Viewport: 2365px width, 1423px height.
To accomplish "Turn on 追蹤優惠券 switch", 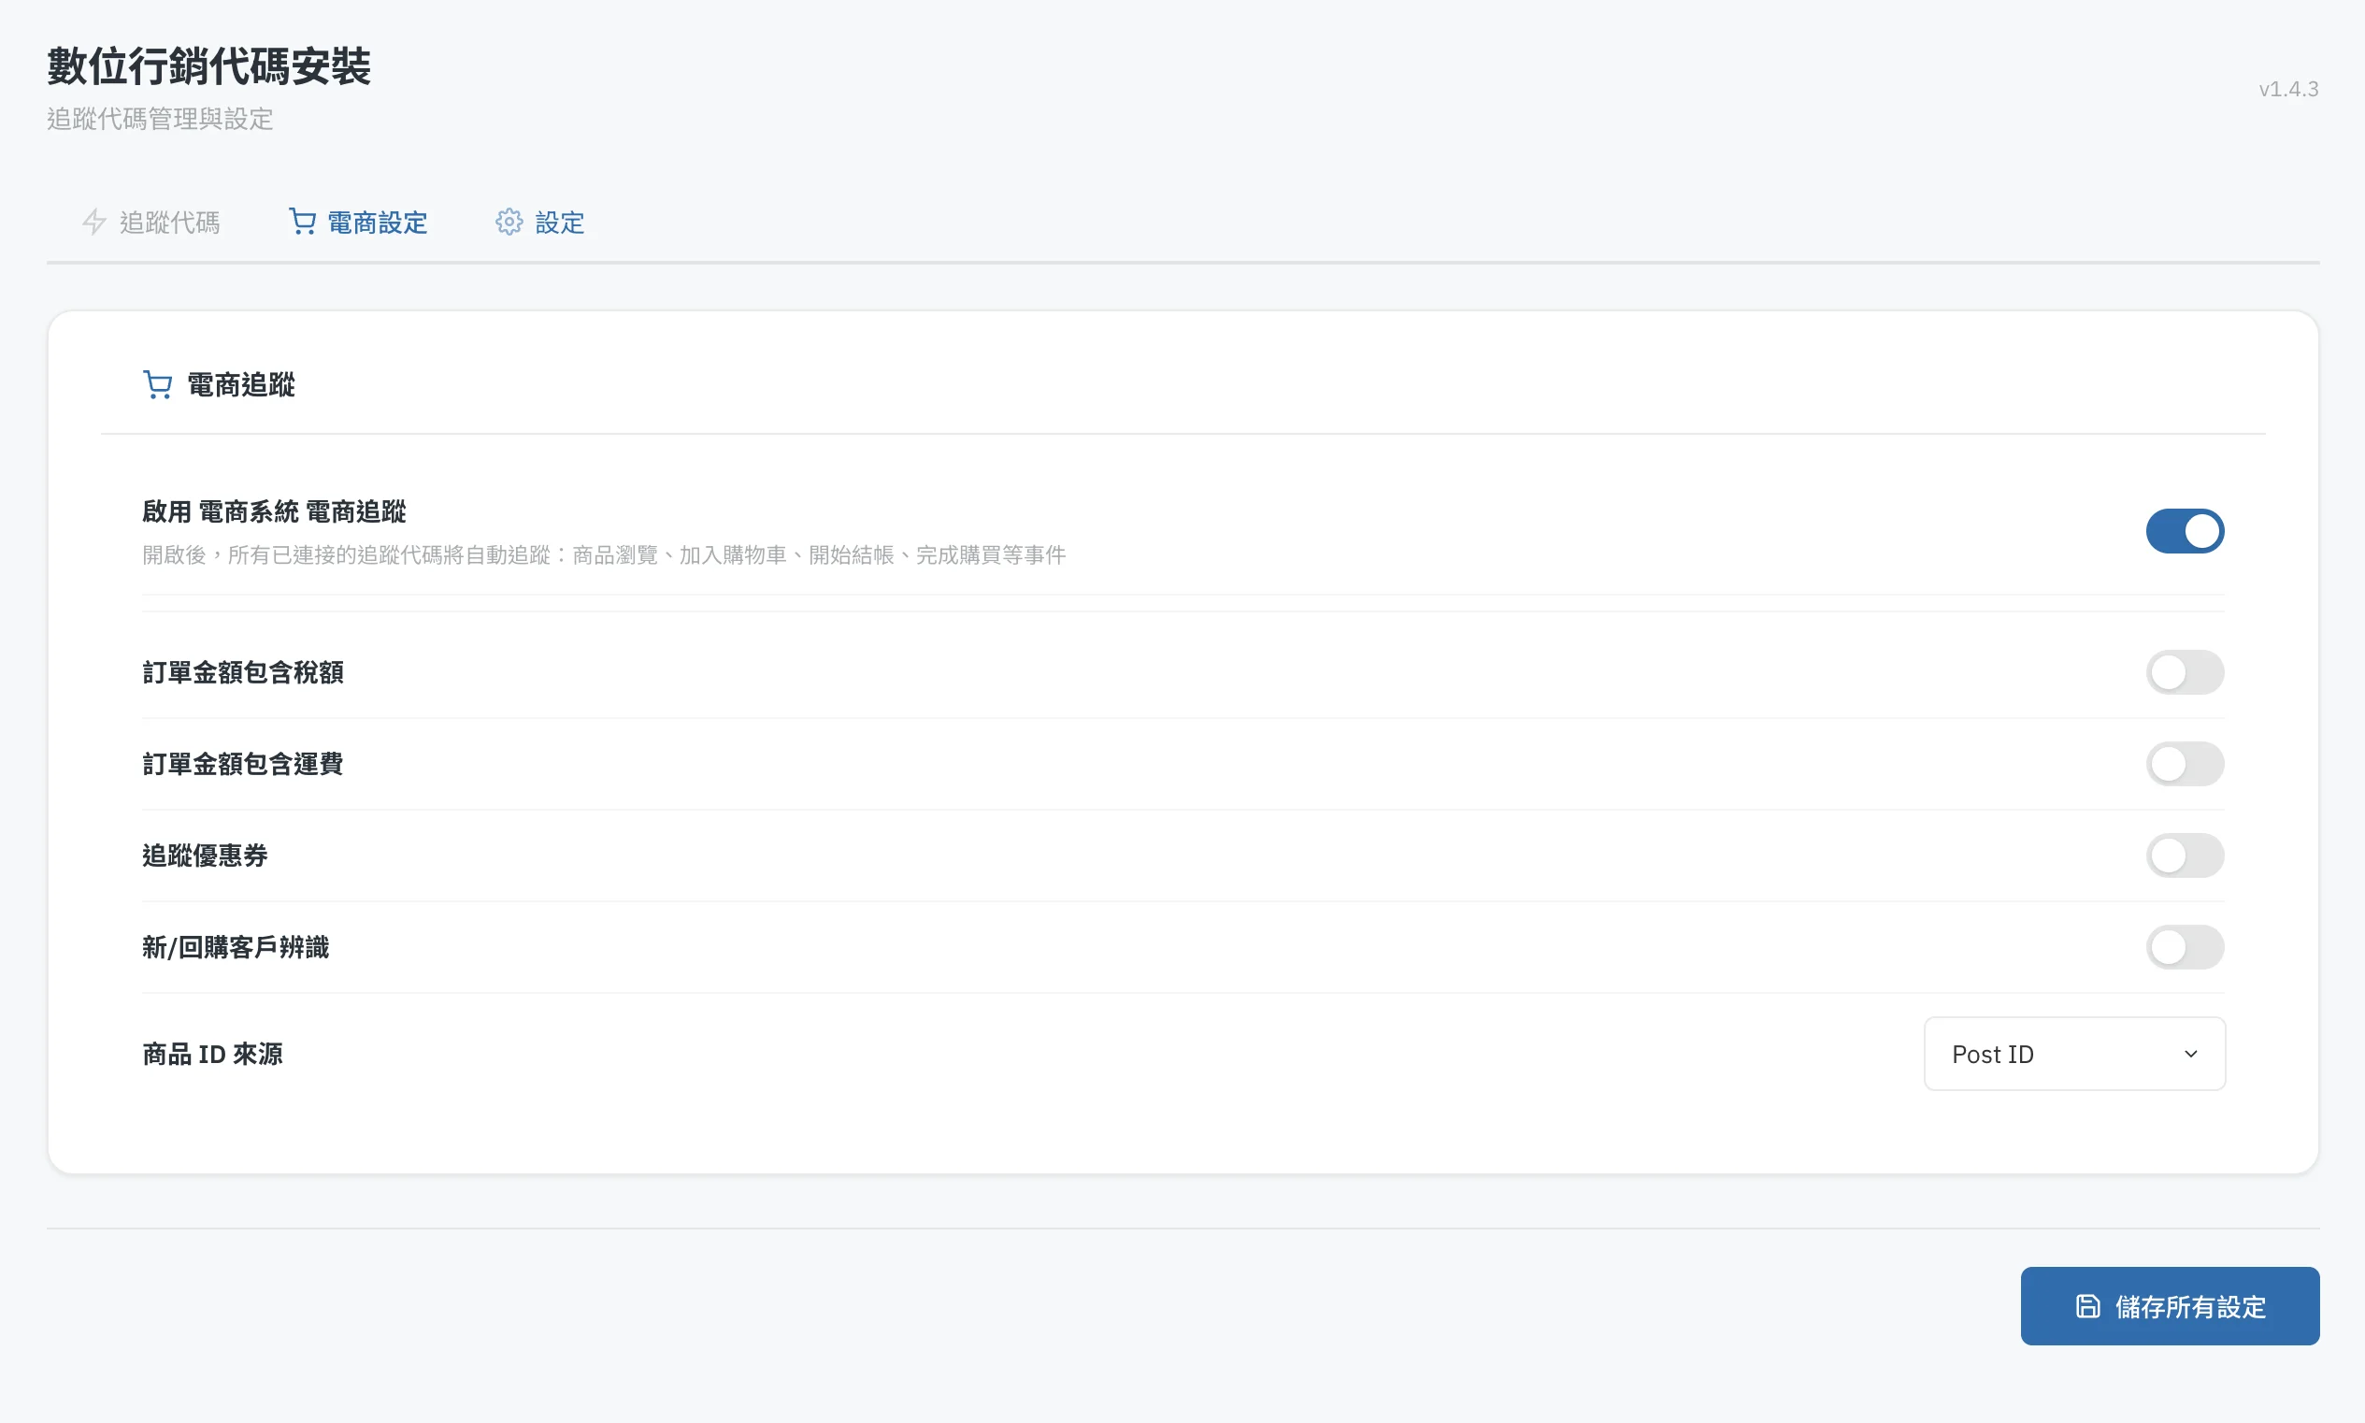I will 2184,855.
